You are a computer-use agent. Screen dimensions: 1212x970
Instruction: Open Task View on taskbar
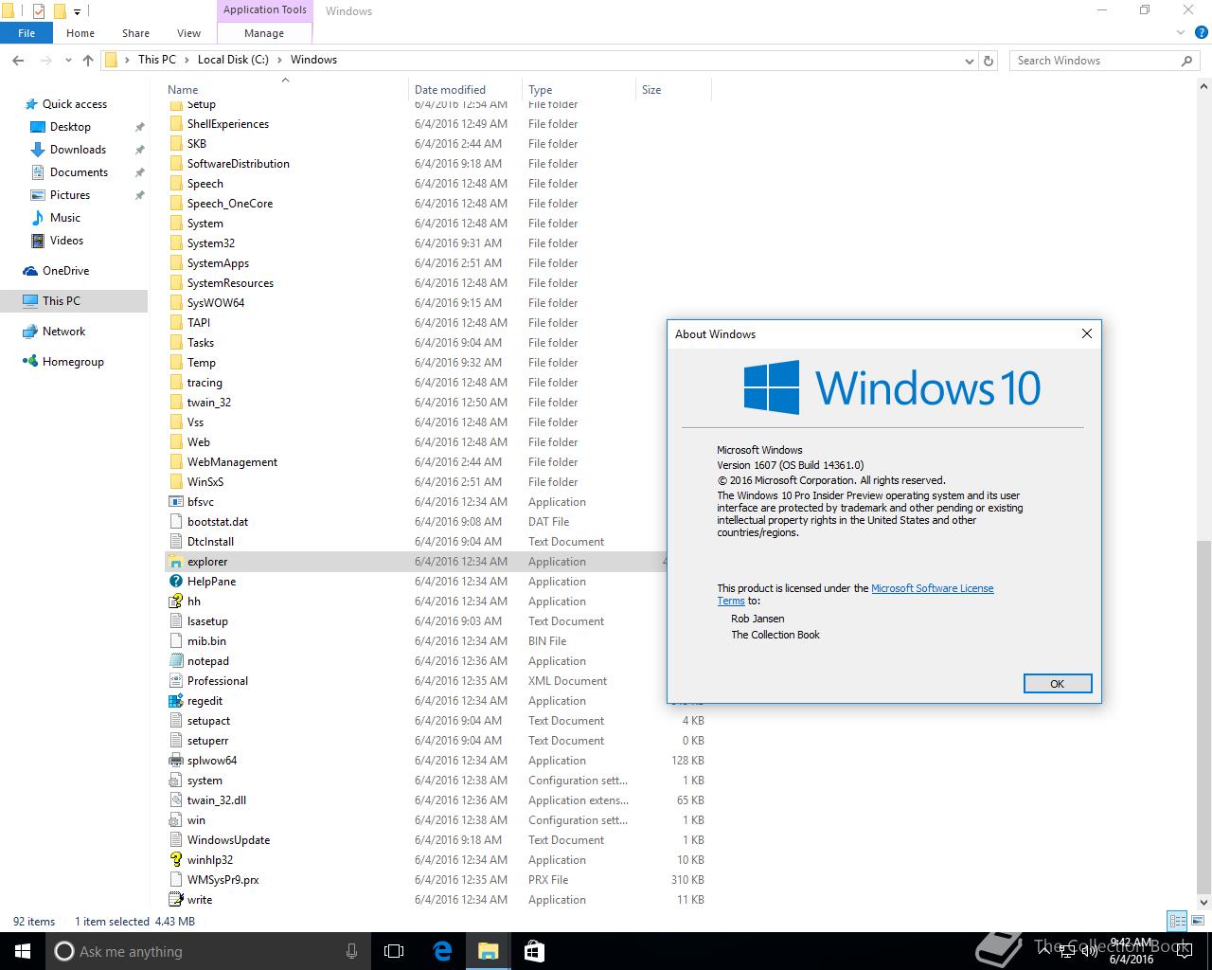[394, 951]
